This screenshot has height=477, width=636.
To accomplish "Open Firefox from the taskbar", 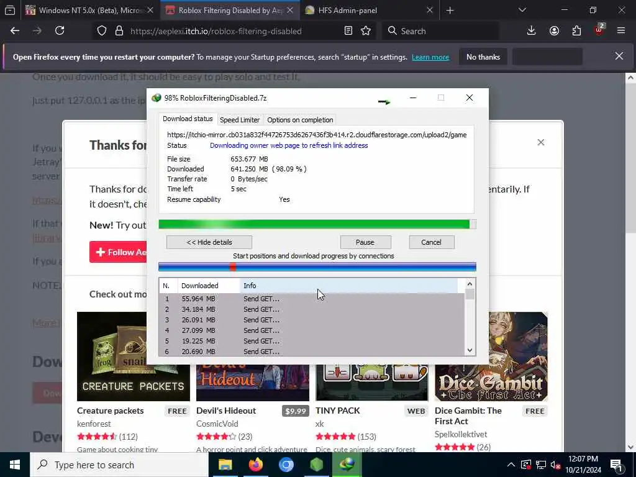I will pos(255,465).
